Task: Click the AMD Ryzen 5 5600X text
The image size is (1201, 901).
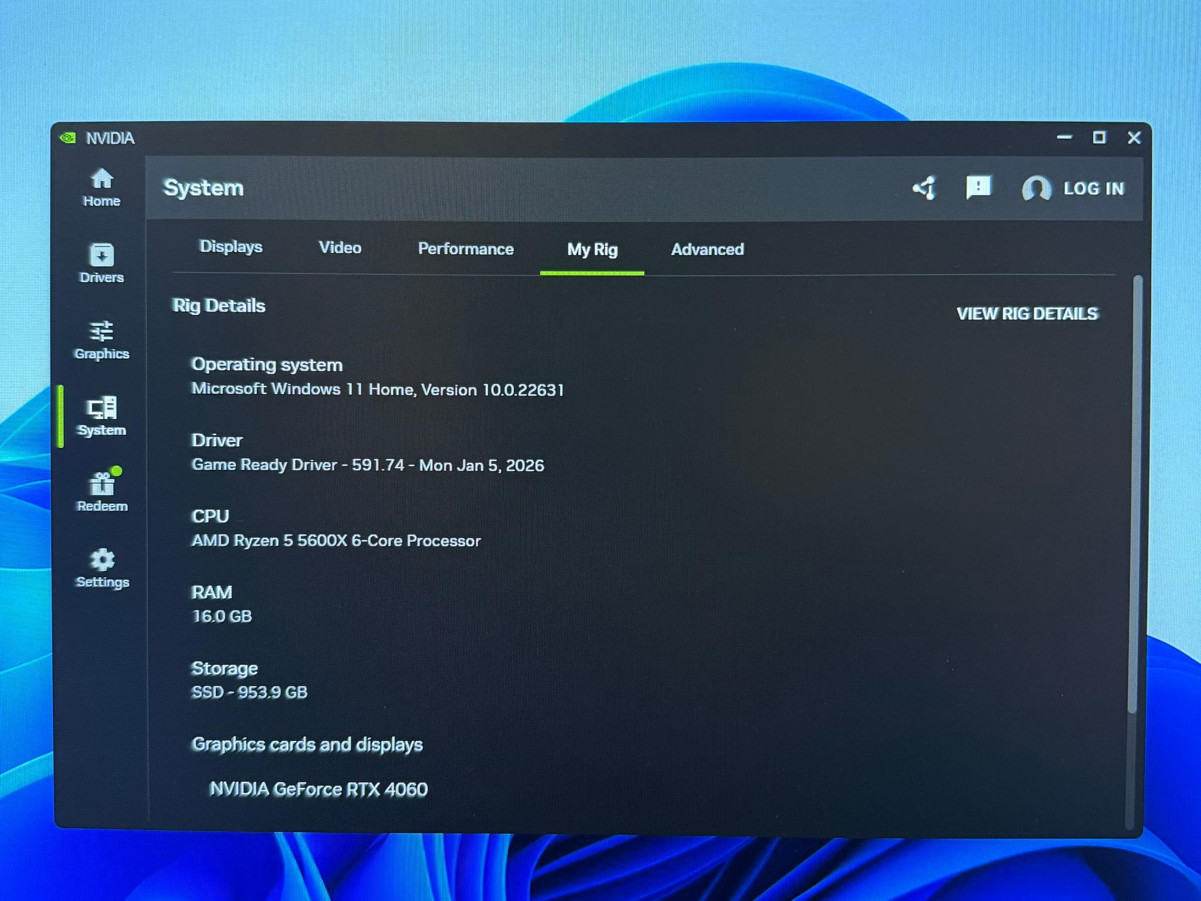Action: [336, 540]
